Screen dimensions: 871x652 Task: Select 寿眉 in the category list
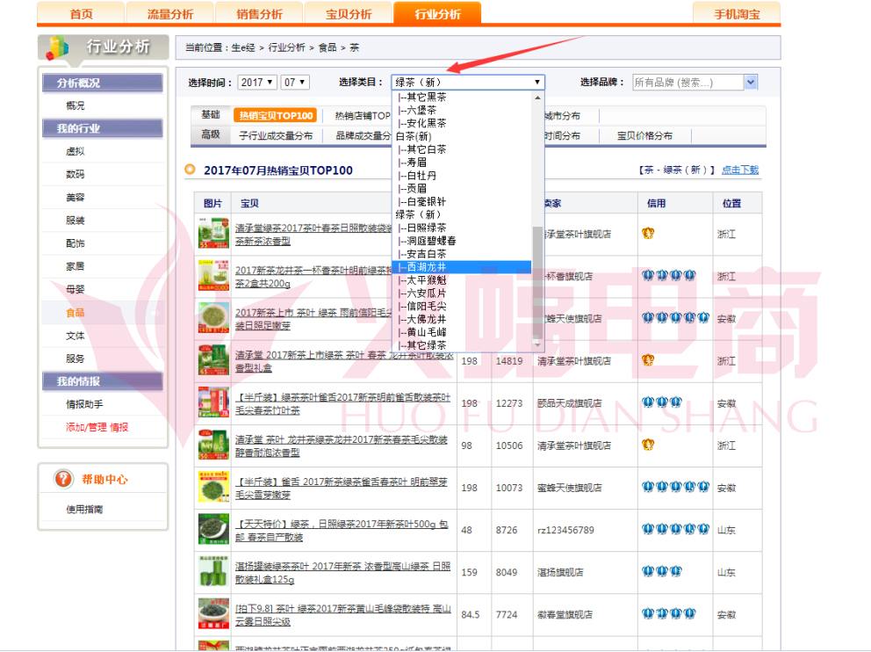[x=462, y=163]
